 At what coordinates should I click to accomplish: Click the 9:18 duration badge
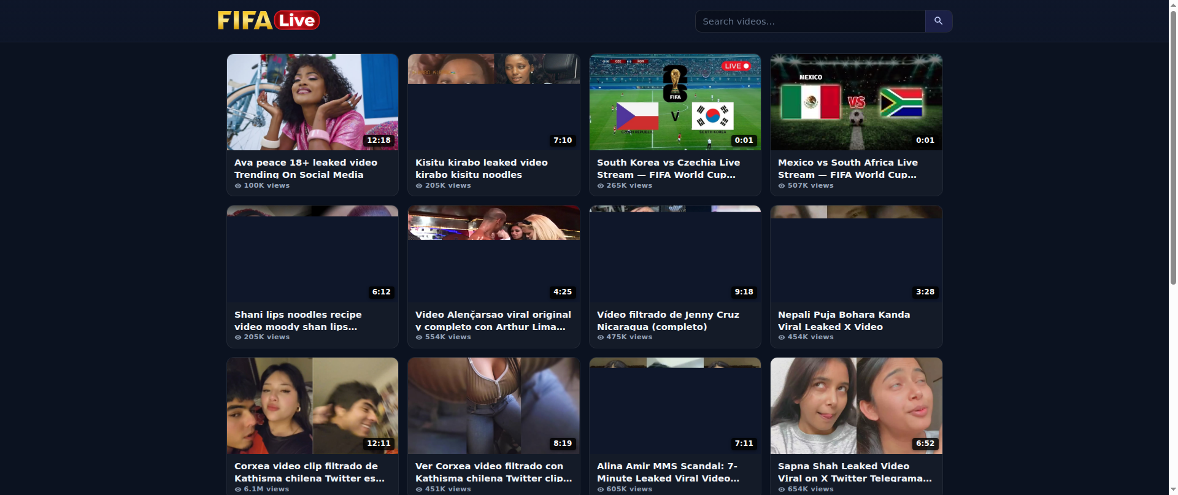[x=744, y=292]
